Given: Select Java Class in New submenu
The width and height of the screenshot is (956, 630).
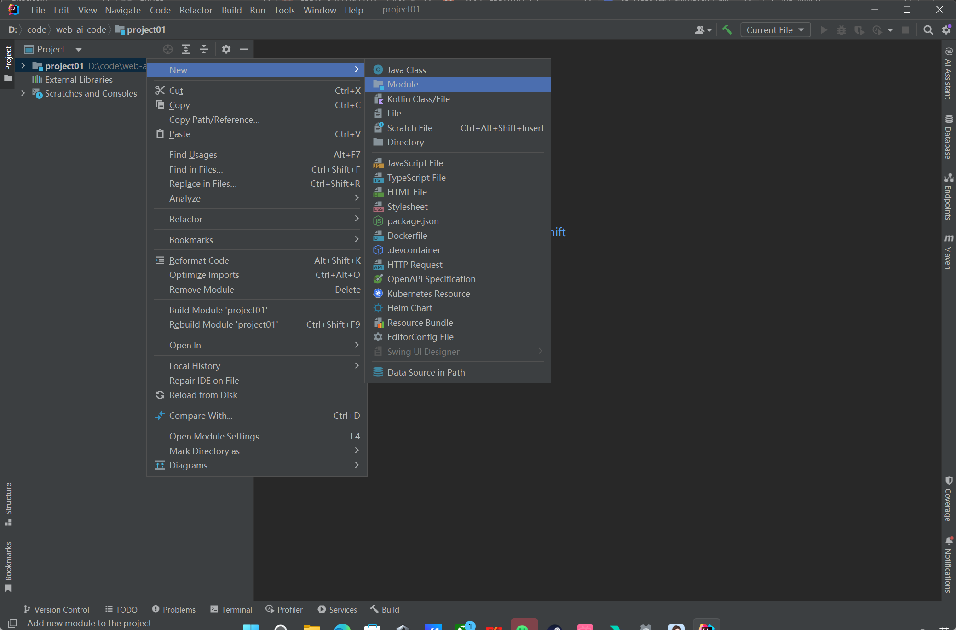Looking at the screenshot, I should (x=406, y=70).
